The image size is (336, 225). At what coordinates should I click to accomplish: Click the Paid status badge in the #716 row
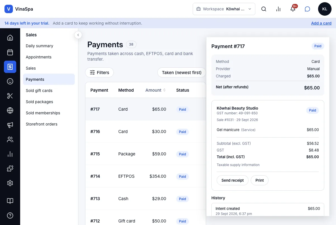[183, 132]
